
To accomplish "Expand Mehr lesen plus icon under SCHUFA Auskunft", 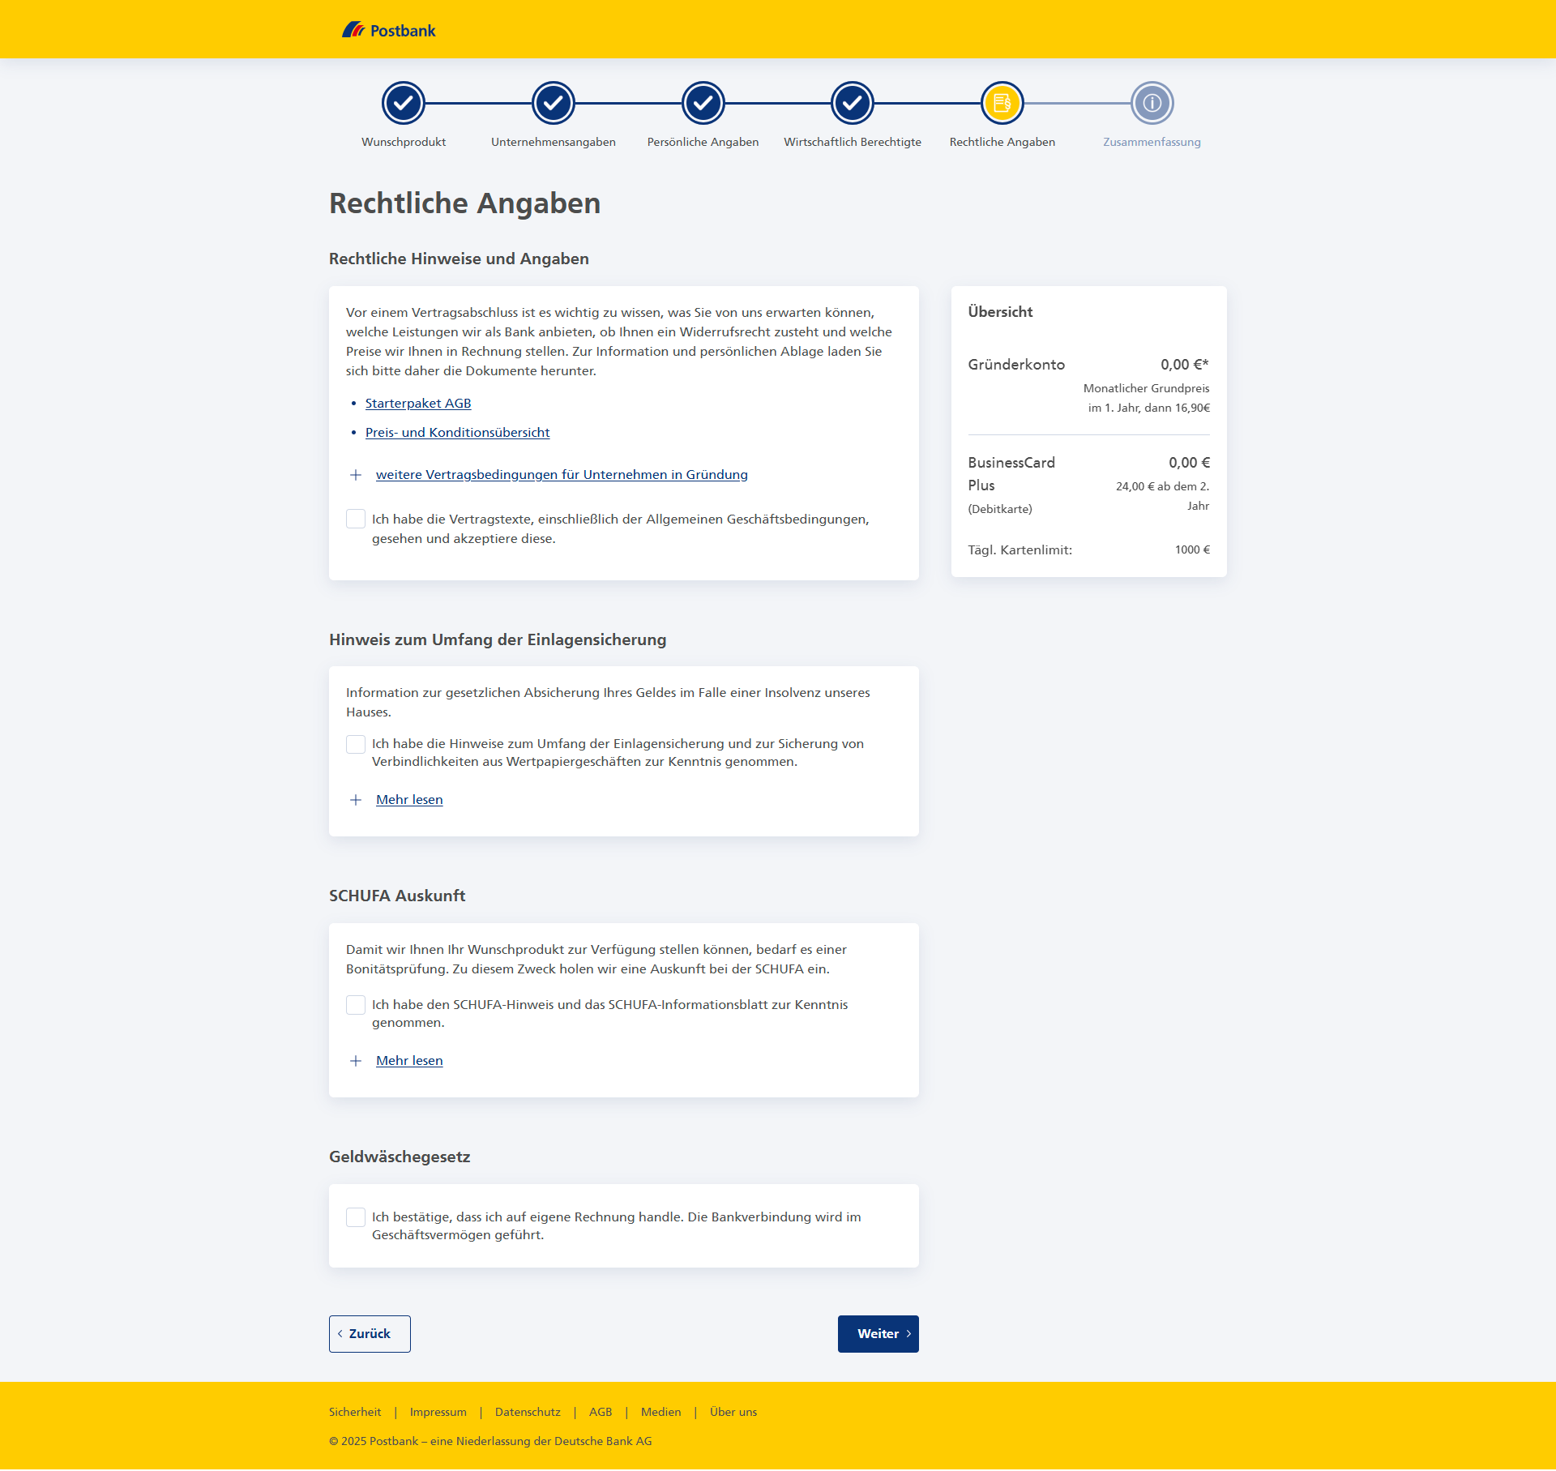I will pyautogui.click(x=355, y=1061).
